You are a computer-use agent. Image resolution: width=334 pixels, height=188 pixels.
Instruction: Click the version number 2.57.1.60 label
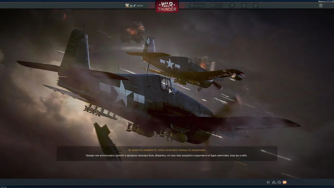click(x=326, y=1)
